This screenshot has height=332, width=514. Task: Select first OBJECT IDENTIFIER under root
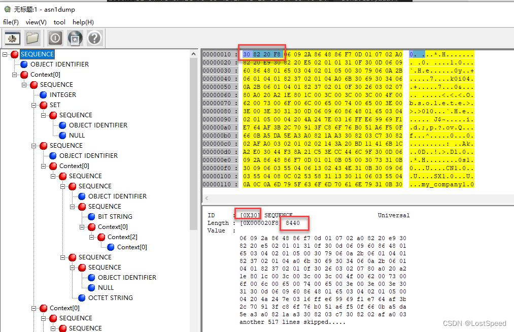pyautogui.click(x=59, y=64)
